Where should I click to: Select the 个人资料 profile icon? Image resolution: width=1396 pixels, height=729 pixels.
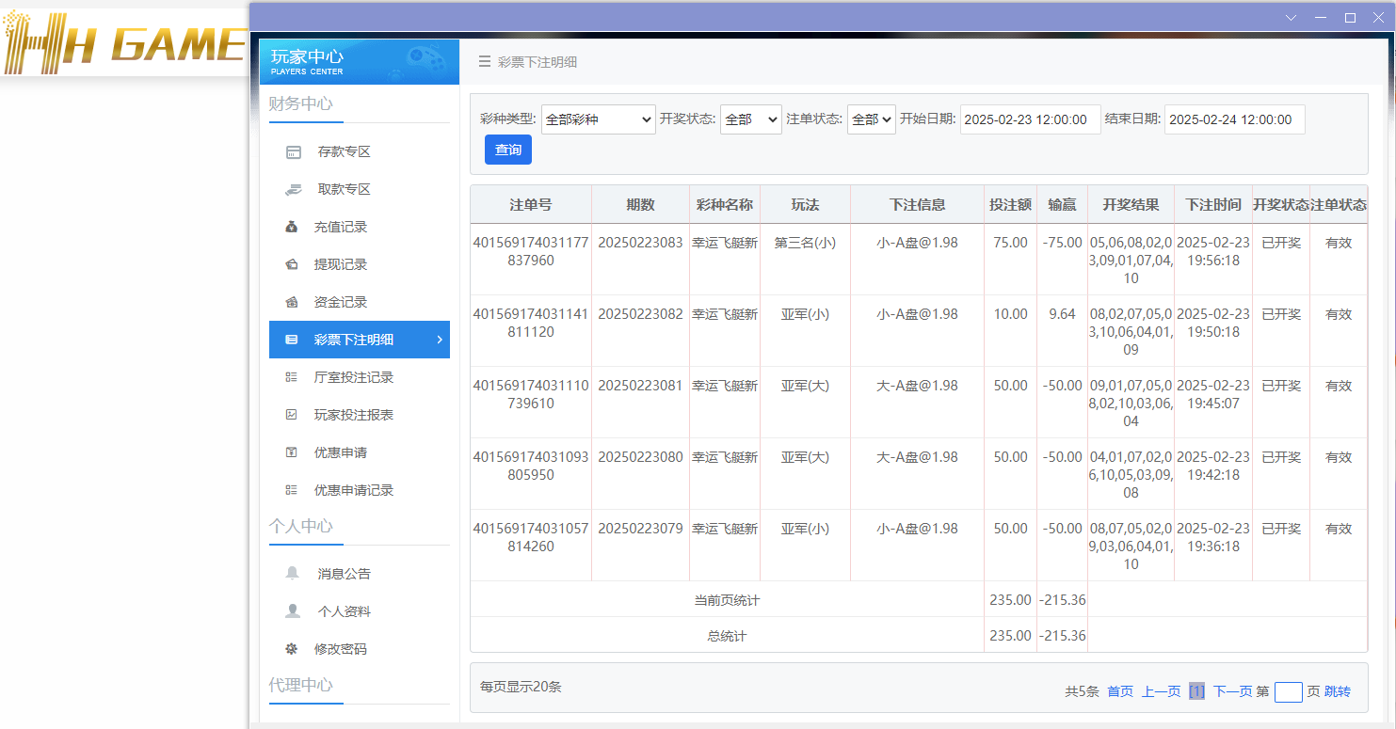[293, 610]
